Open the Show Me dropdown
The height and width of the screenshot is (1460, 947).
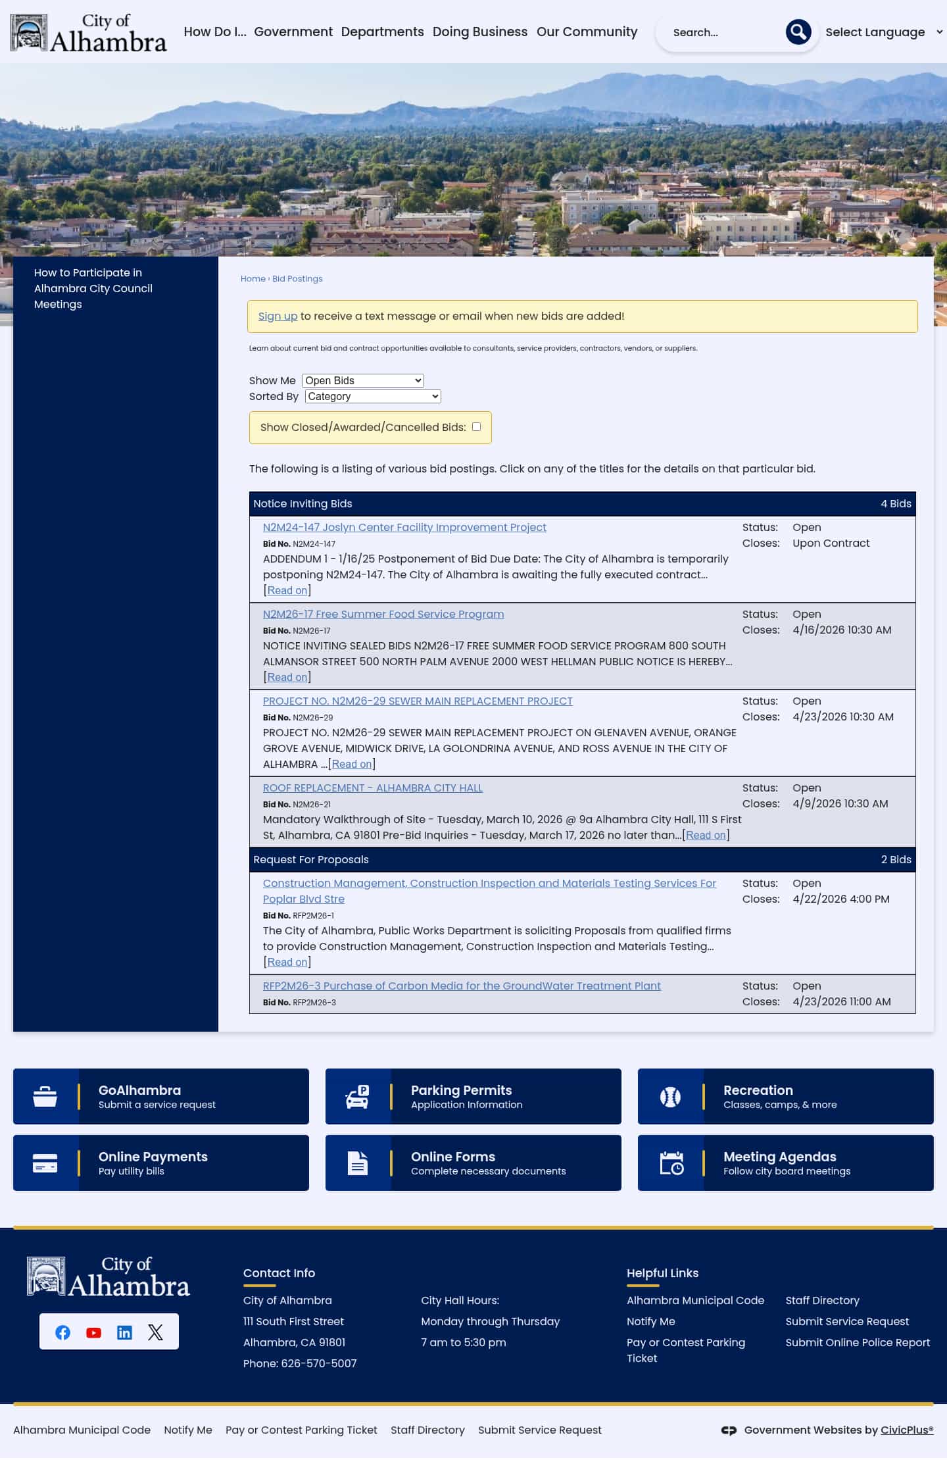362,380
